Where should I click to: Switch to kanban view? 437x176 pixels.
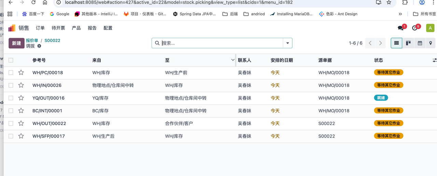[x=408, y=43]
